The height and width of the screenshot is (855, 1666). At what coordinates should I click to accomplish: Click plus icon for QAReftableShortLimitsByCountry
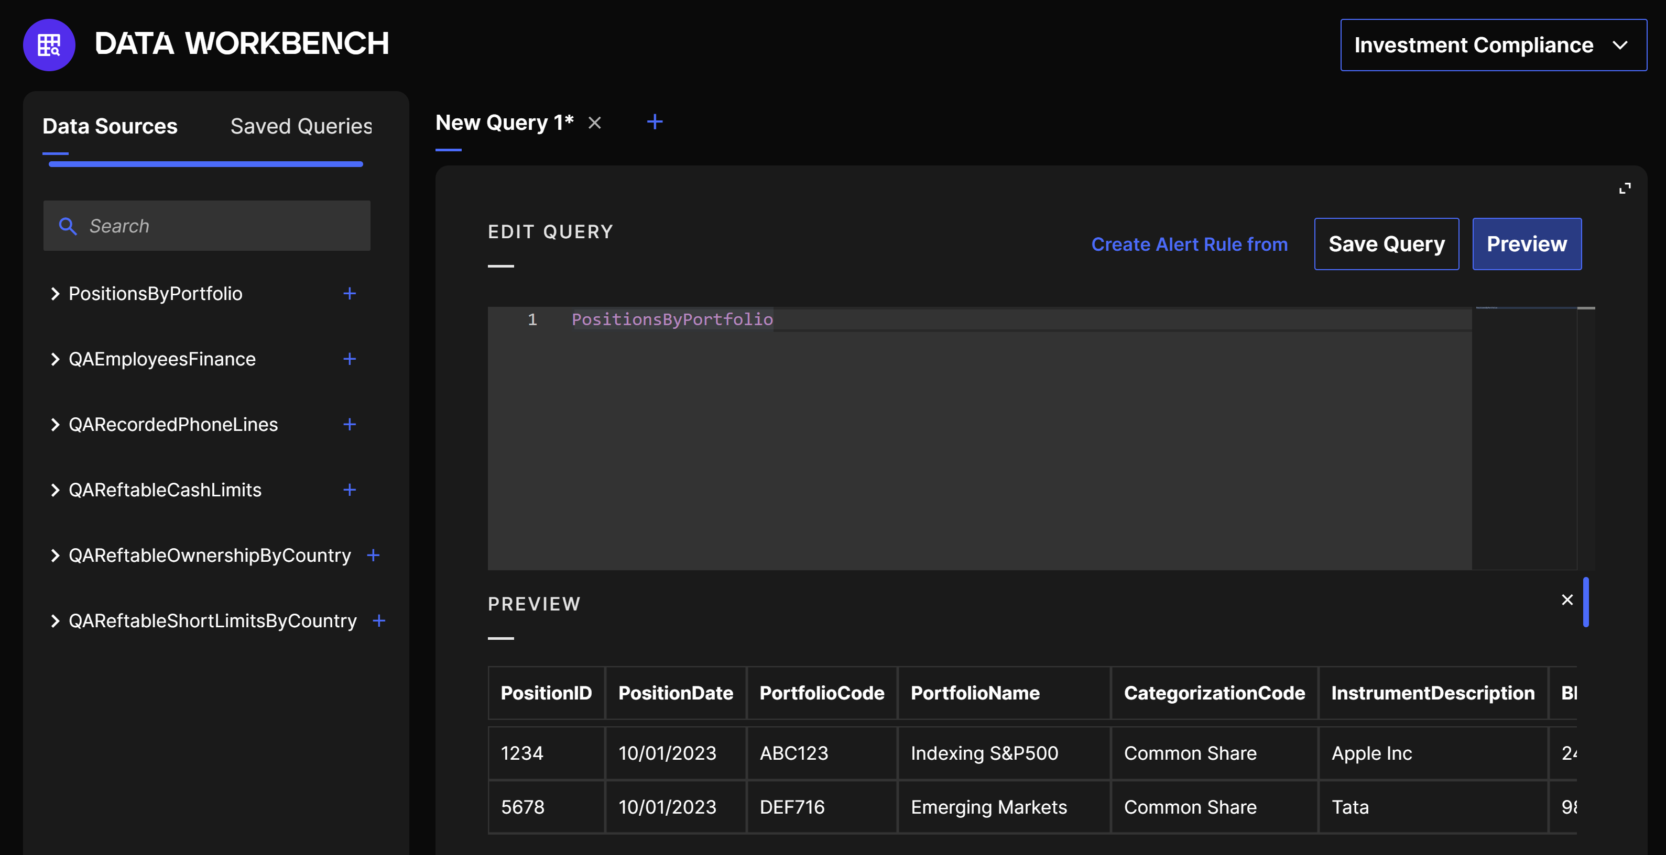[379, 620]
